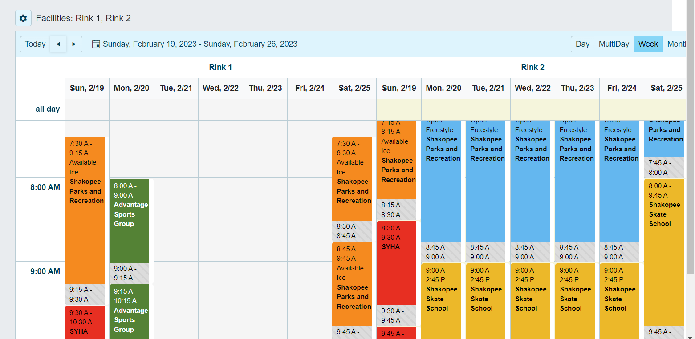
Task: Open Rink 2 Saturday Skate School 8:00 A - 9:45 A
Action: pyautogui.click(x=664, y=252)
